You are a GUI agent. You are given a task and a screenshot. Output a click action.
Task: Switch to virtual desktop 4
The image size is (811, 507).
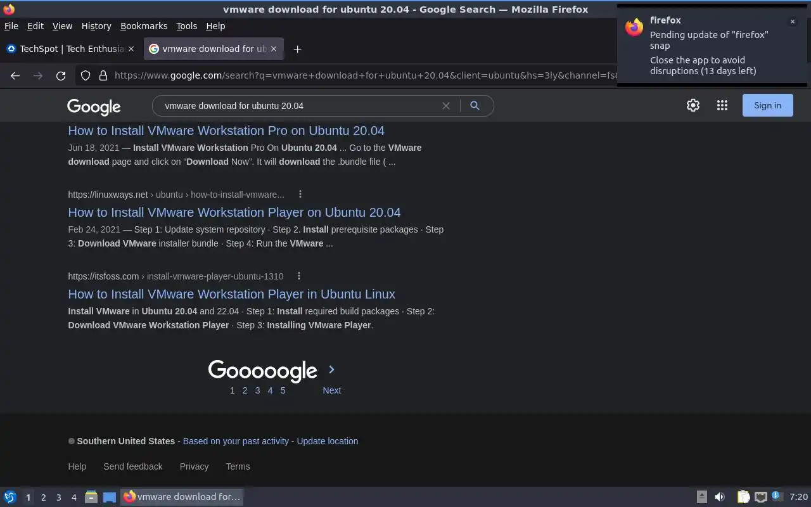point(73,497)
